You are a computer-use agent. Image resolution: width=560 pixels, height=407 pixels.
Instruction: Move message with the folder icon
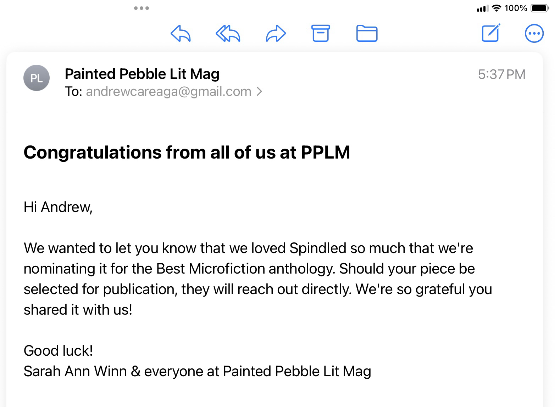[367, 34]
